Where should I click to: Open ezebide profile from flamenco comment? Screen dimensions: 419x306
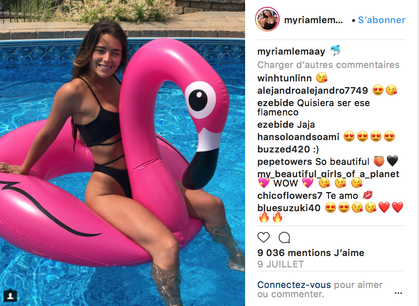tap(276, 103)
